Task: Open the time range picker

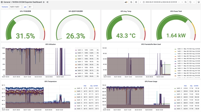Action: pyautogui.click(x=161, y=2)
